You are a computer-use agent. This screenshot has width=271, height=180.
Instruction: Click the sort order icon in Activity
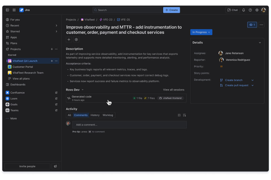(184, 115)
